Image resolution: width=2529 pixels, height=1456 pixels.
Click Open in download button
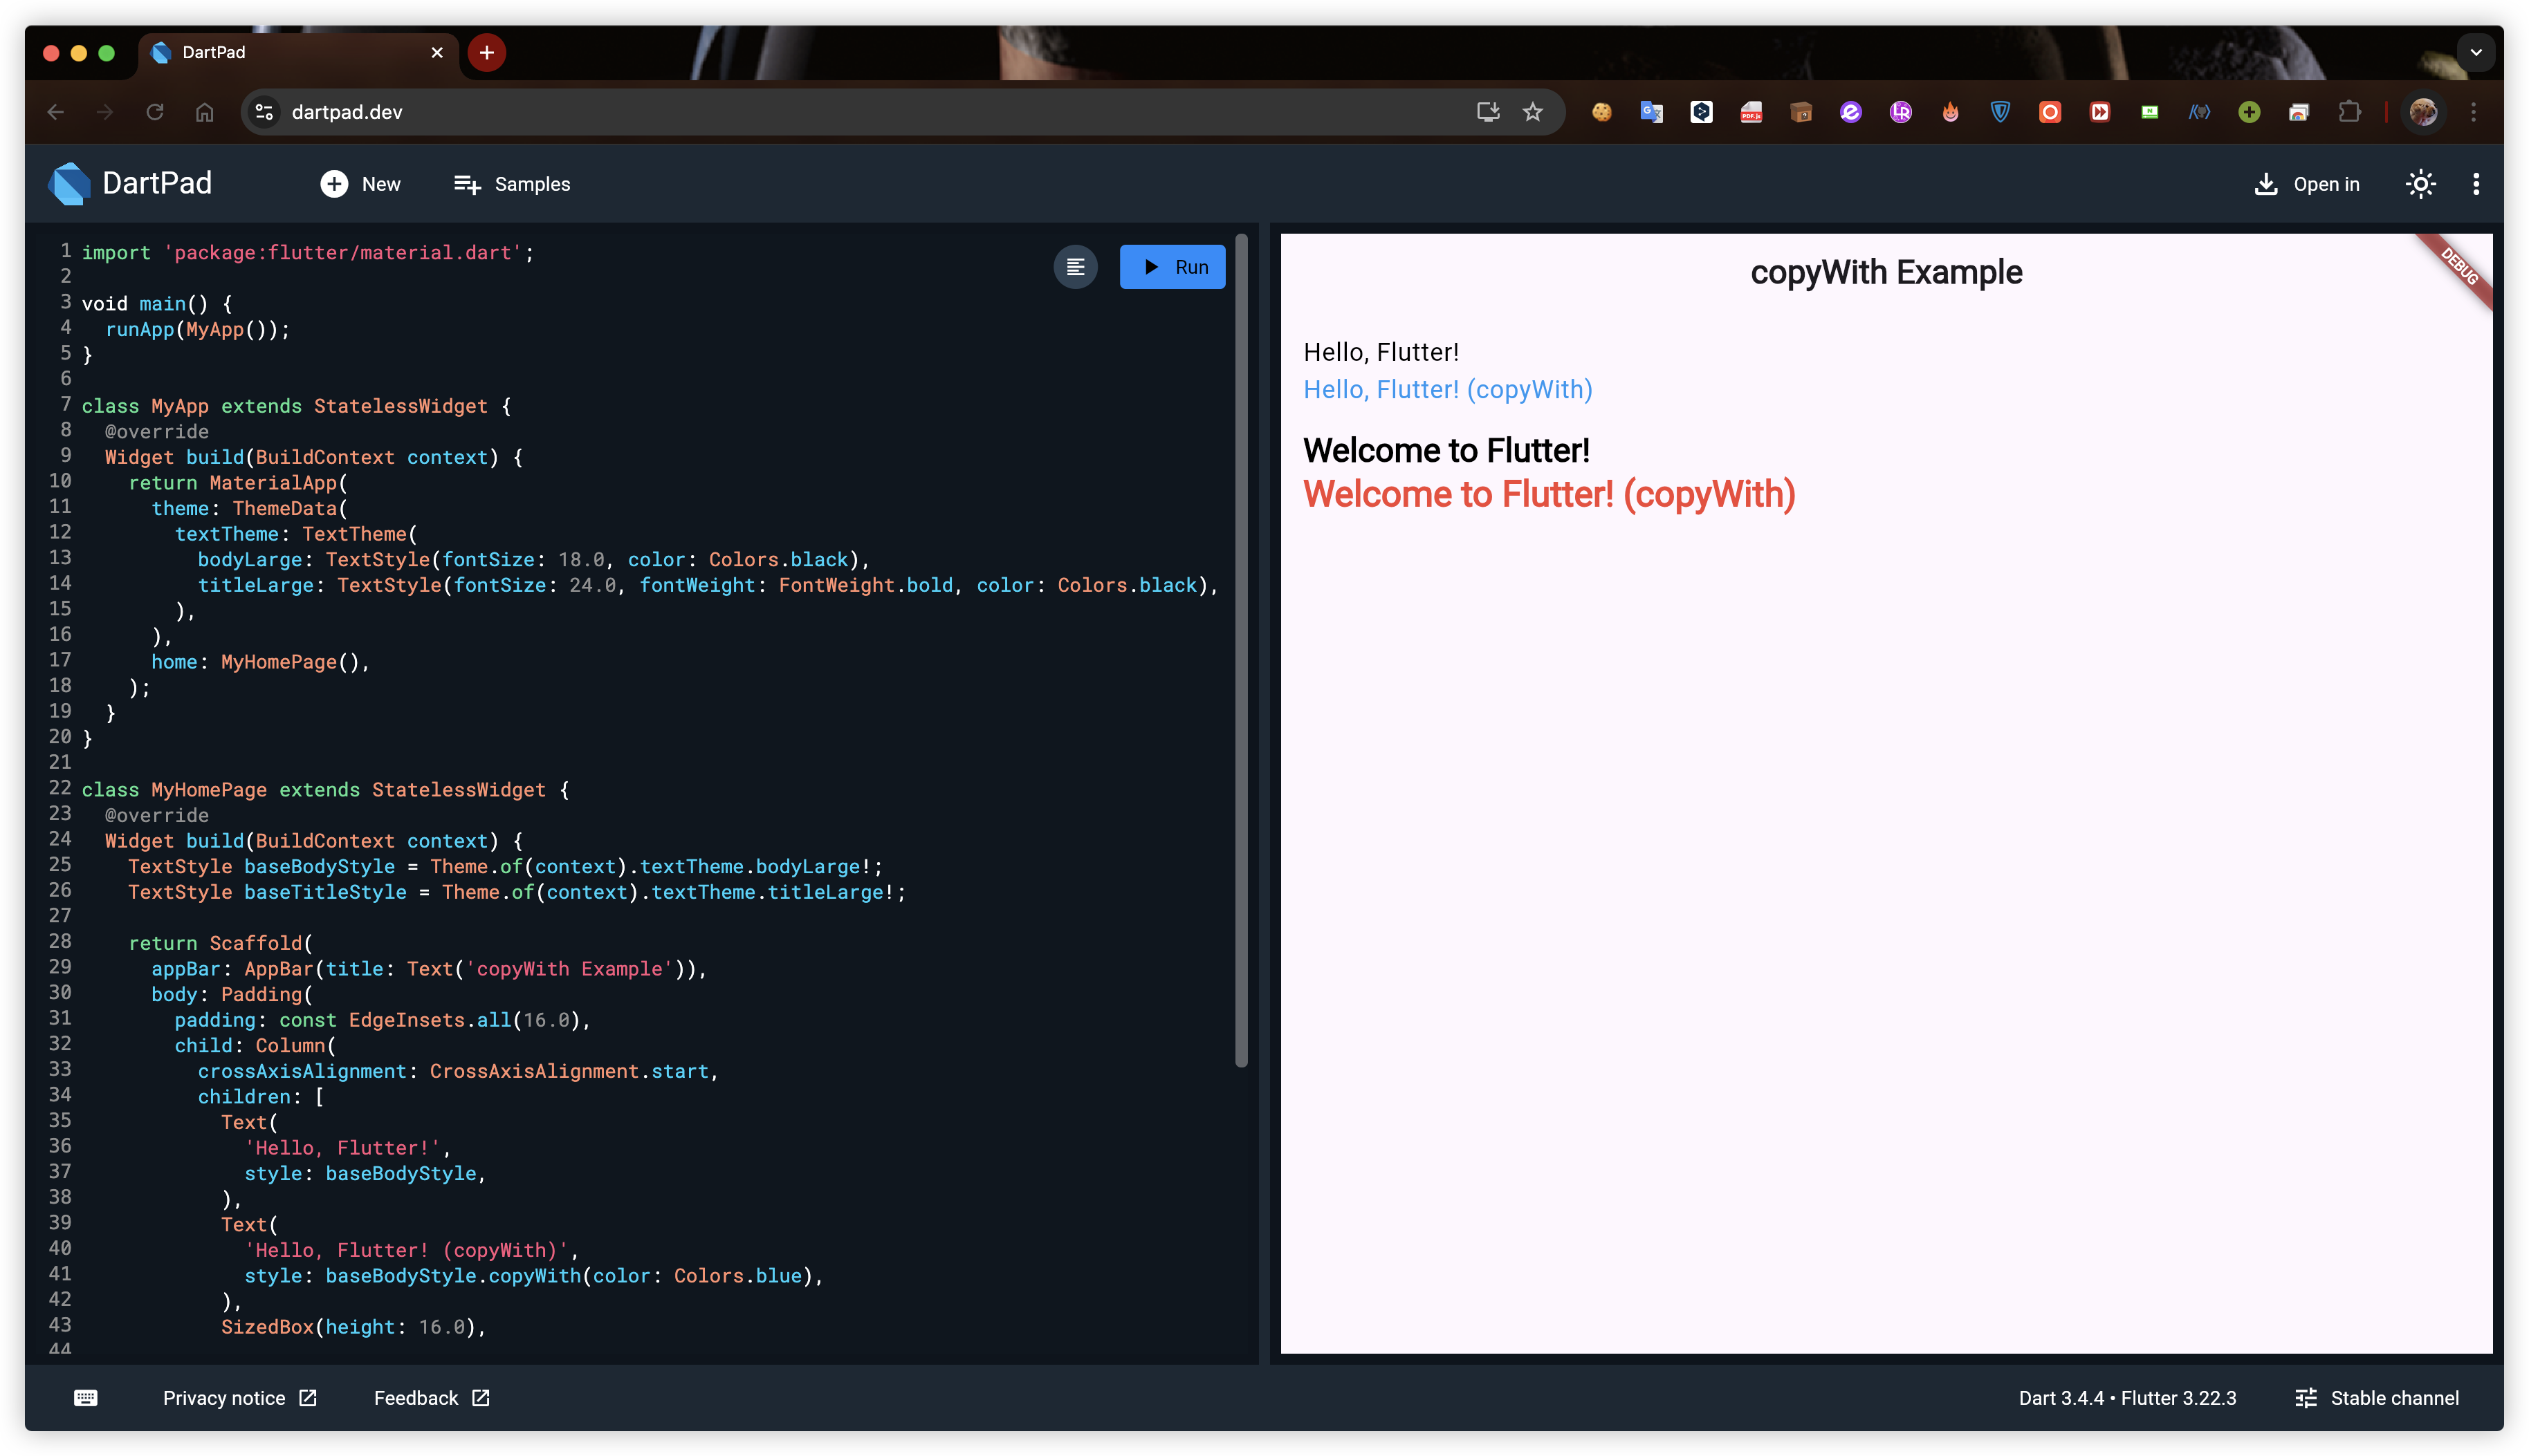pyautogui.click(x=2307, y=184)
